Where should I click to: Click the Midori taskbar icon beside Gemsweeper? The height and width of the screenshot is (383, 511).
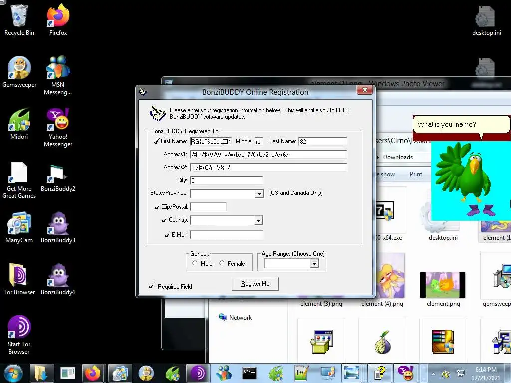pos(172,373)
